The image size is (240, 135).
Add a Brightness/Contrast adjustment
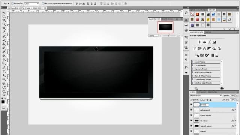(x=199, y=42)
